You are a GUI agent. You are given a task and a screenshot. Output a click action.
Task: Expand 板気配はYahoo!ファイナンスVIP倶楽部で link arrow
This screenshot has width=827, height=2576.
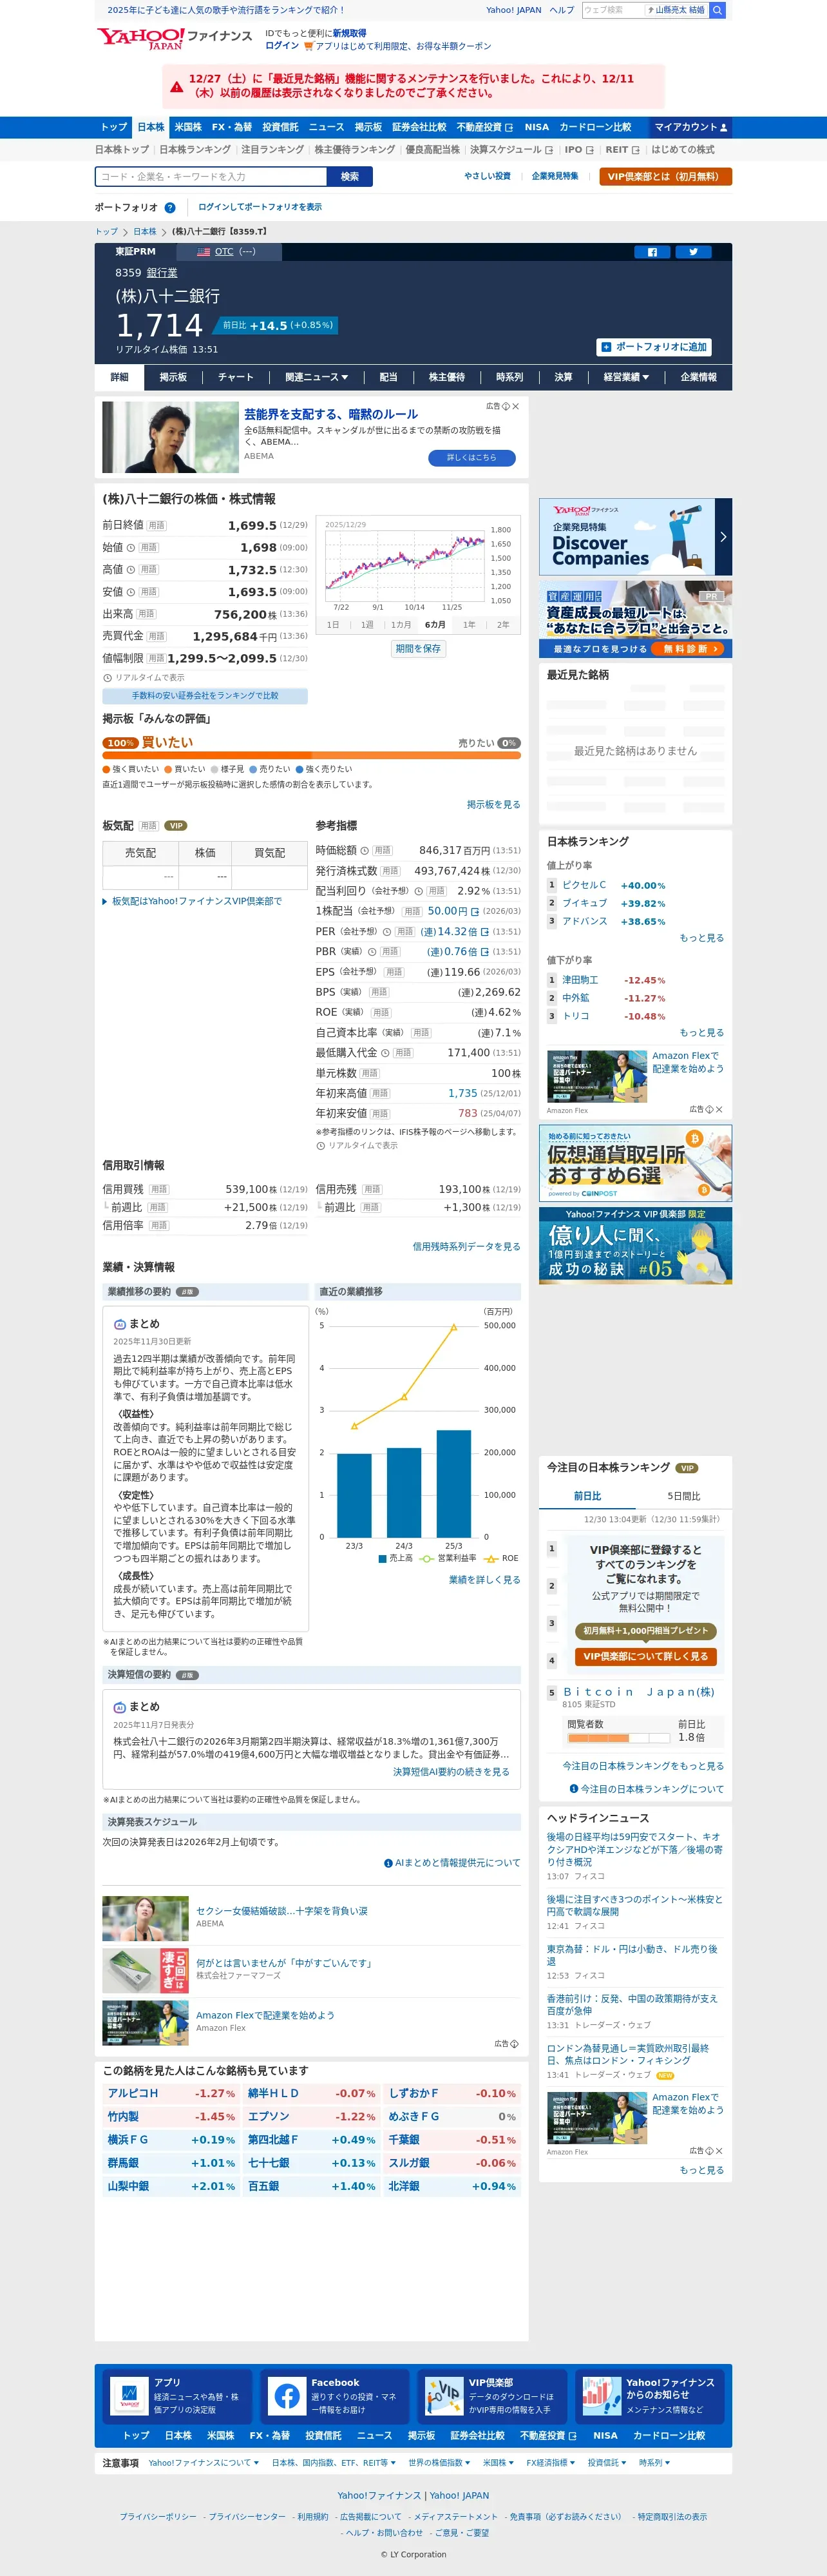105,901
